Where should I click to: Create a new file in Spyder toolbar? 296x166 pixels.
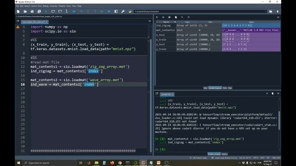(x=18, y=12)
